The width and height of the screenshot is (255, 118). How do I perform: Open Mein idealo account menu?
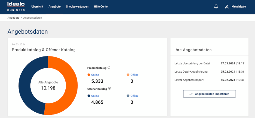point(238,7)
